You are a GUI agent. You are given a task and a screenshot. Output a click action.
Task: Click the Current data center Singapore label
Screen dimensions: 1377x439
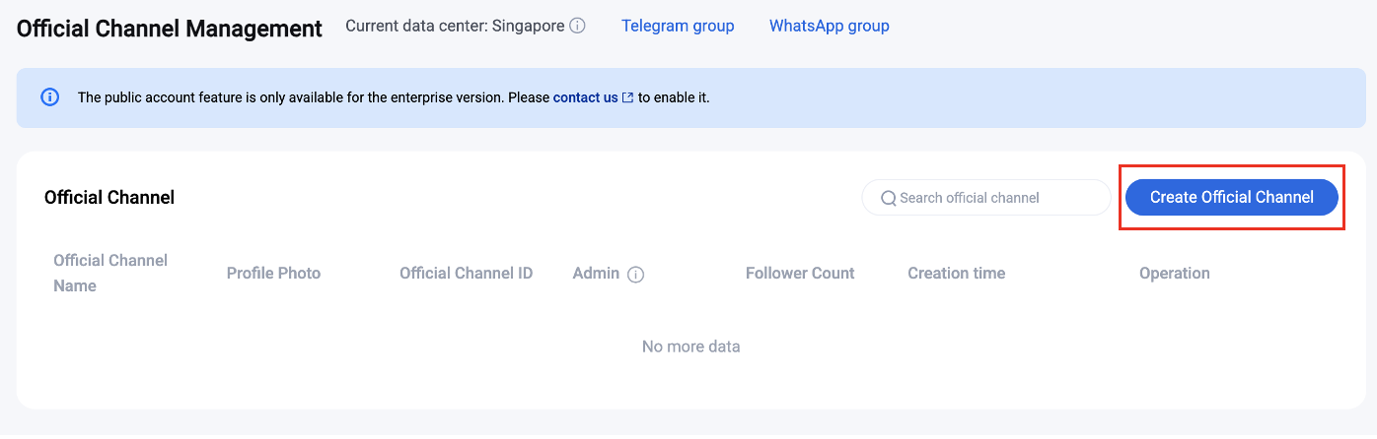click(455, 27)
